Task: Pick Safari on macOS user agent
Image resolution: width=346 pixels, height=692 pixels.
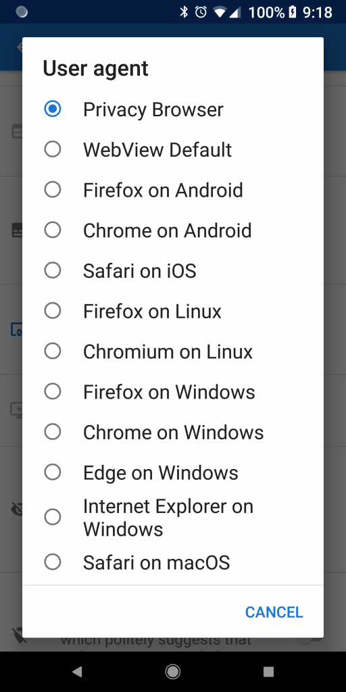Action: pyautogui.click(x=172, y=562)
